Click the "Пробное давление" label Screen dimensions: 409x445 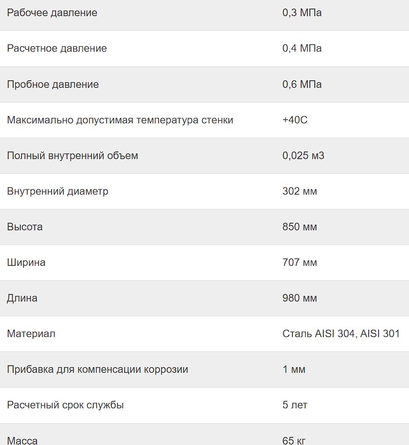point(53,85)
